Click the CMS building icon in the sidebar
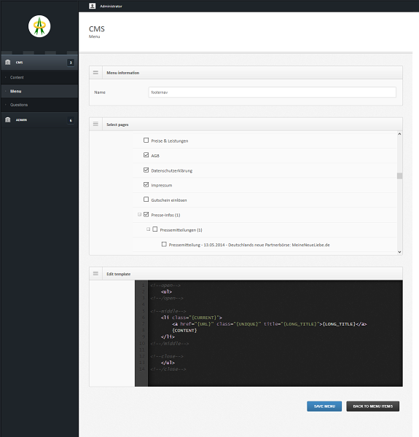Viewport: 419px width, 437px height. (8, 62)
